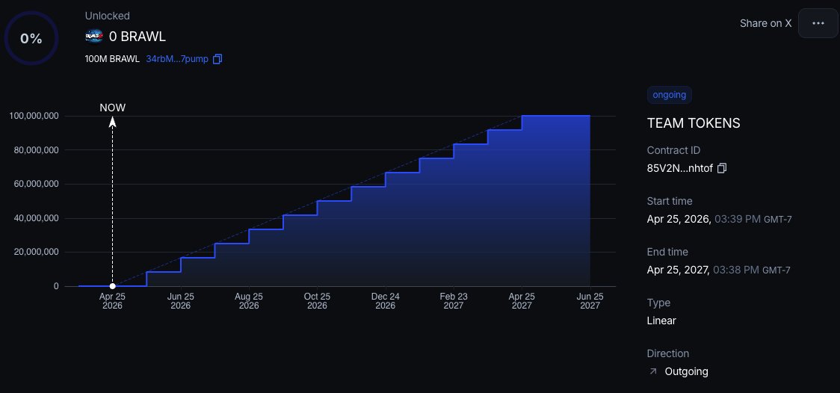Image resolution: width=840 pixels, height=393 pixels.
Task: Click Share on X
Action: click(x=765, y=23)
